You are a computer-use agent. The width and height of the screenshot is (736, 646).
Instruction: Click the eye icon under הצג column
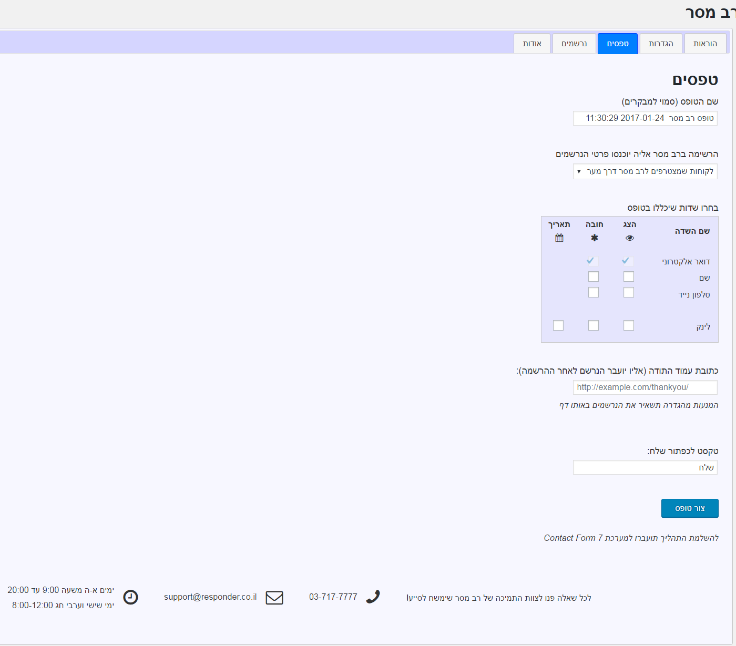click(629, 238)
